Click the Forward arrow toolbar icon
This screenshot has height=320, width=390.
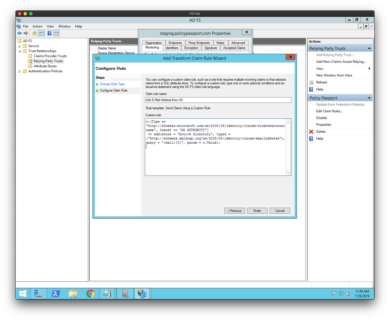coord(26,33)
